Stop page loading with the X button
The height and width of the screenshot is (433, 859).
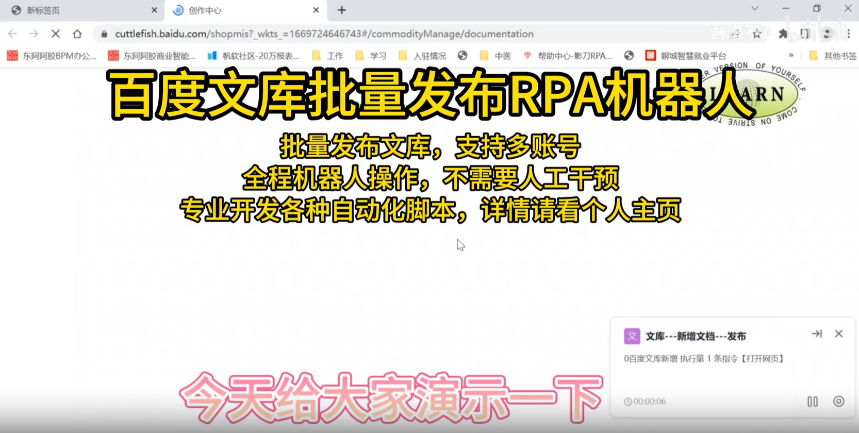click(56, 34)
